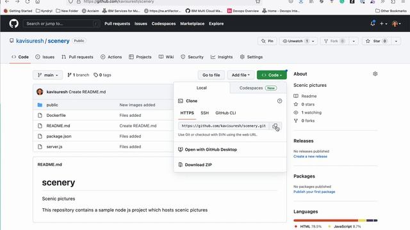Go to the Projects tab
The width and height of the screenshot is (410, 230).
(140, 57)
